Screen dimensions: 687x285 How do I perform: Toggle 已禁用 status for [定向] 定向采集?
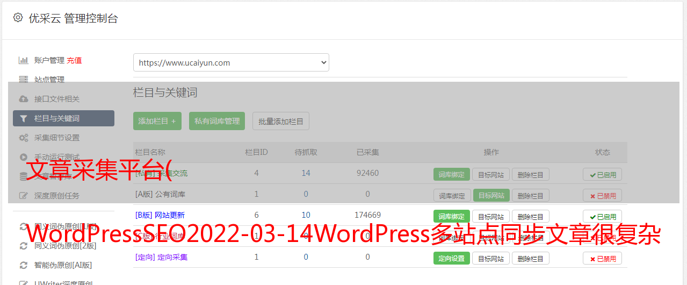pyautogui.click(x=603, y=258)
